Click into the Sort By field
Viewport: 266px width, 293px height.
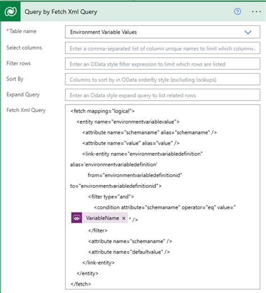[163, 79]
